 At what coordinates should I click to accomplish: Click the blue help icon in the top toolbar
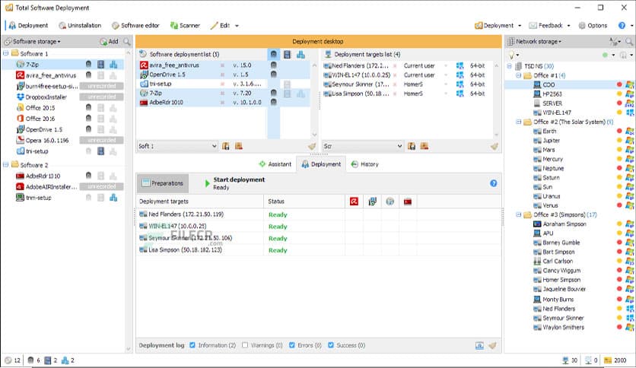[622, 26]
